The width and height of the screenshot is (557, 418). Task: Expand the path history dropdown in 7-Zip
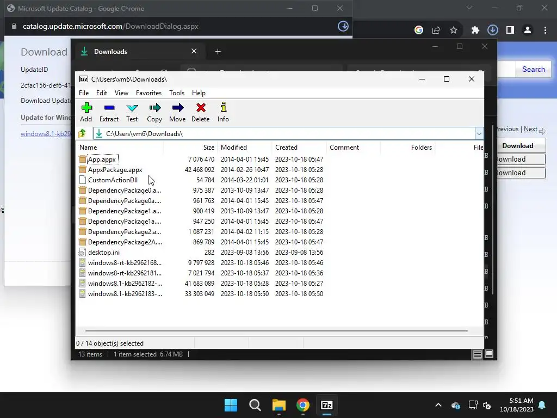pos(479,134)
